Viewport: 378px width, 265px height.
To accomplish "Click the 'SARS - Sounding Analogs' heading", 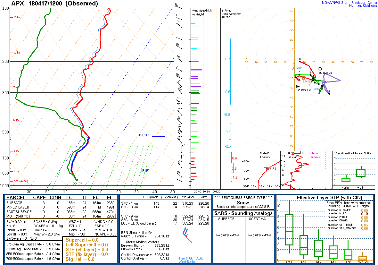I will tap(243, 213).
